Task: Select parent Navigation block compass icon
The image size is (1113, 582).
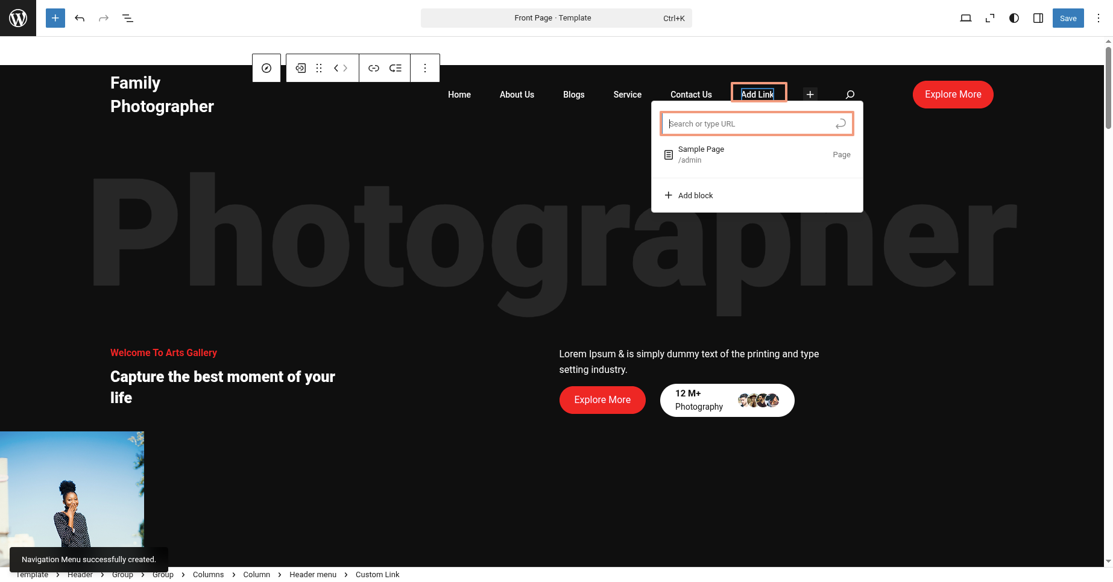Action: tap(266, 68)
